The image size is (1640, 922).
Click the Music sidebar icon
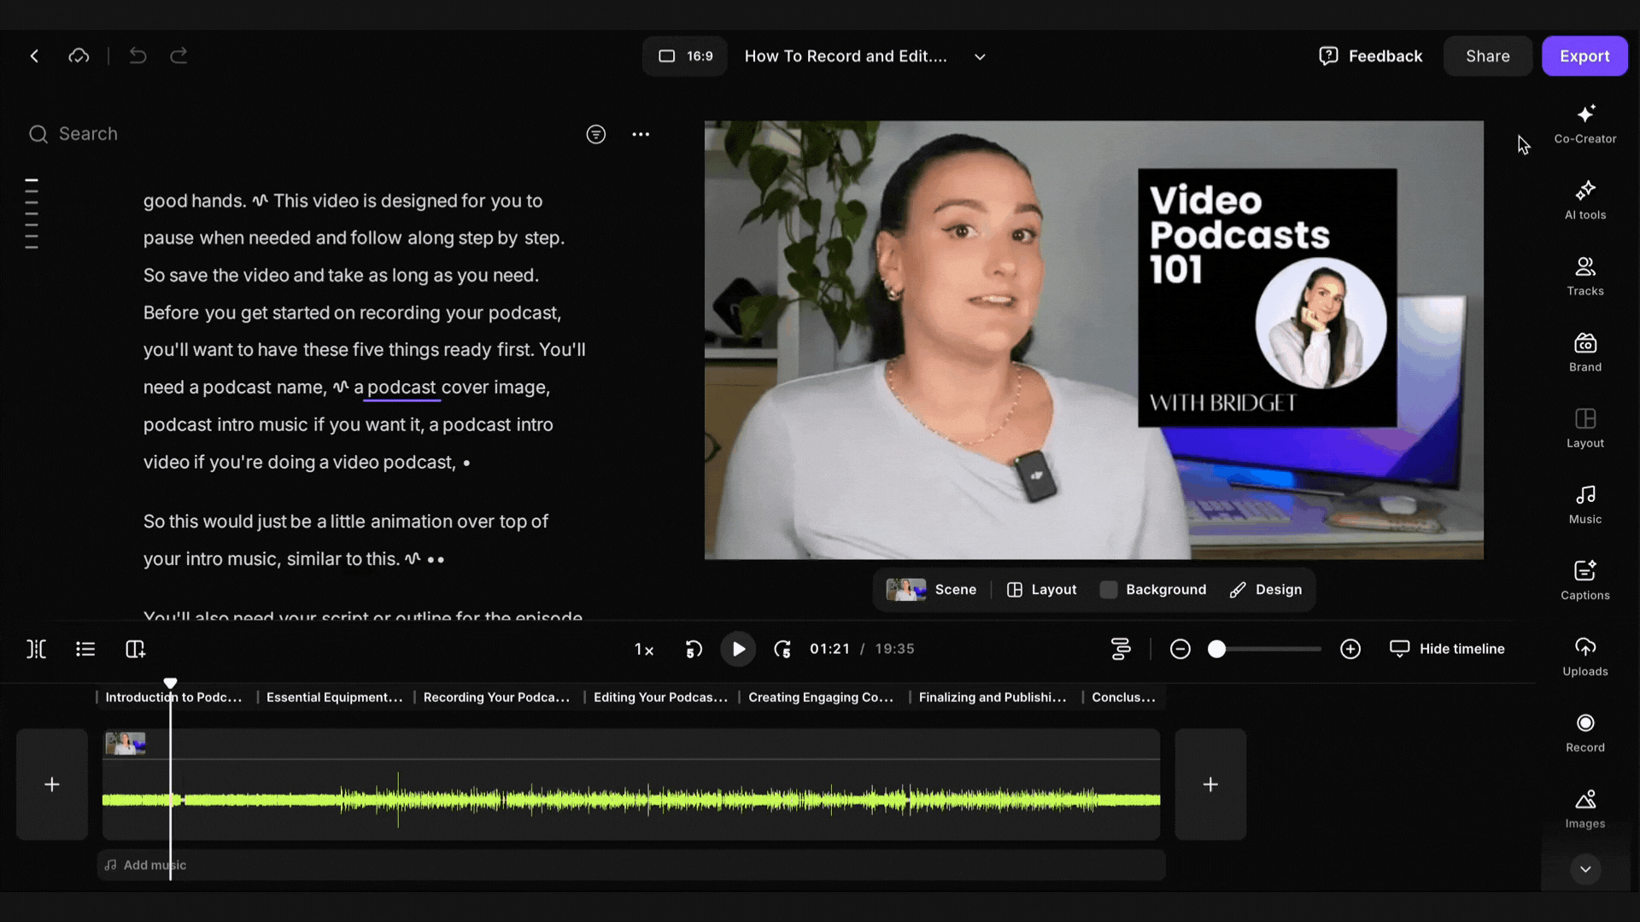pos(1584,504)
